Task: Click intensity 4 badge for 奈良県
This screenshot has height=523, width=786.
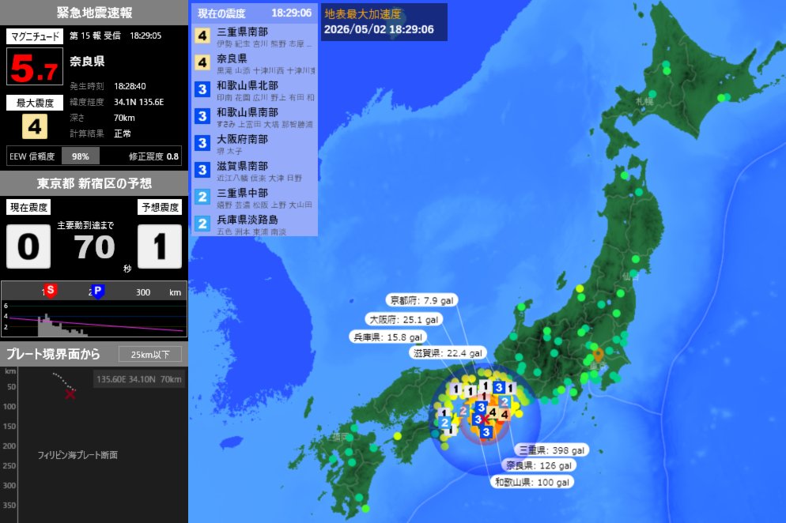Action: pos(202,62)
